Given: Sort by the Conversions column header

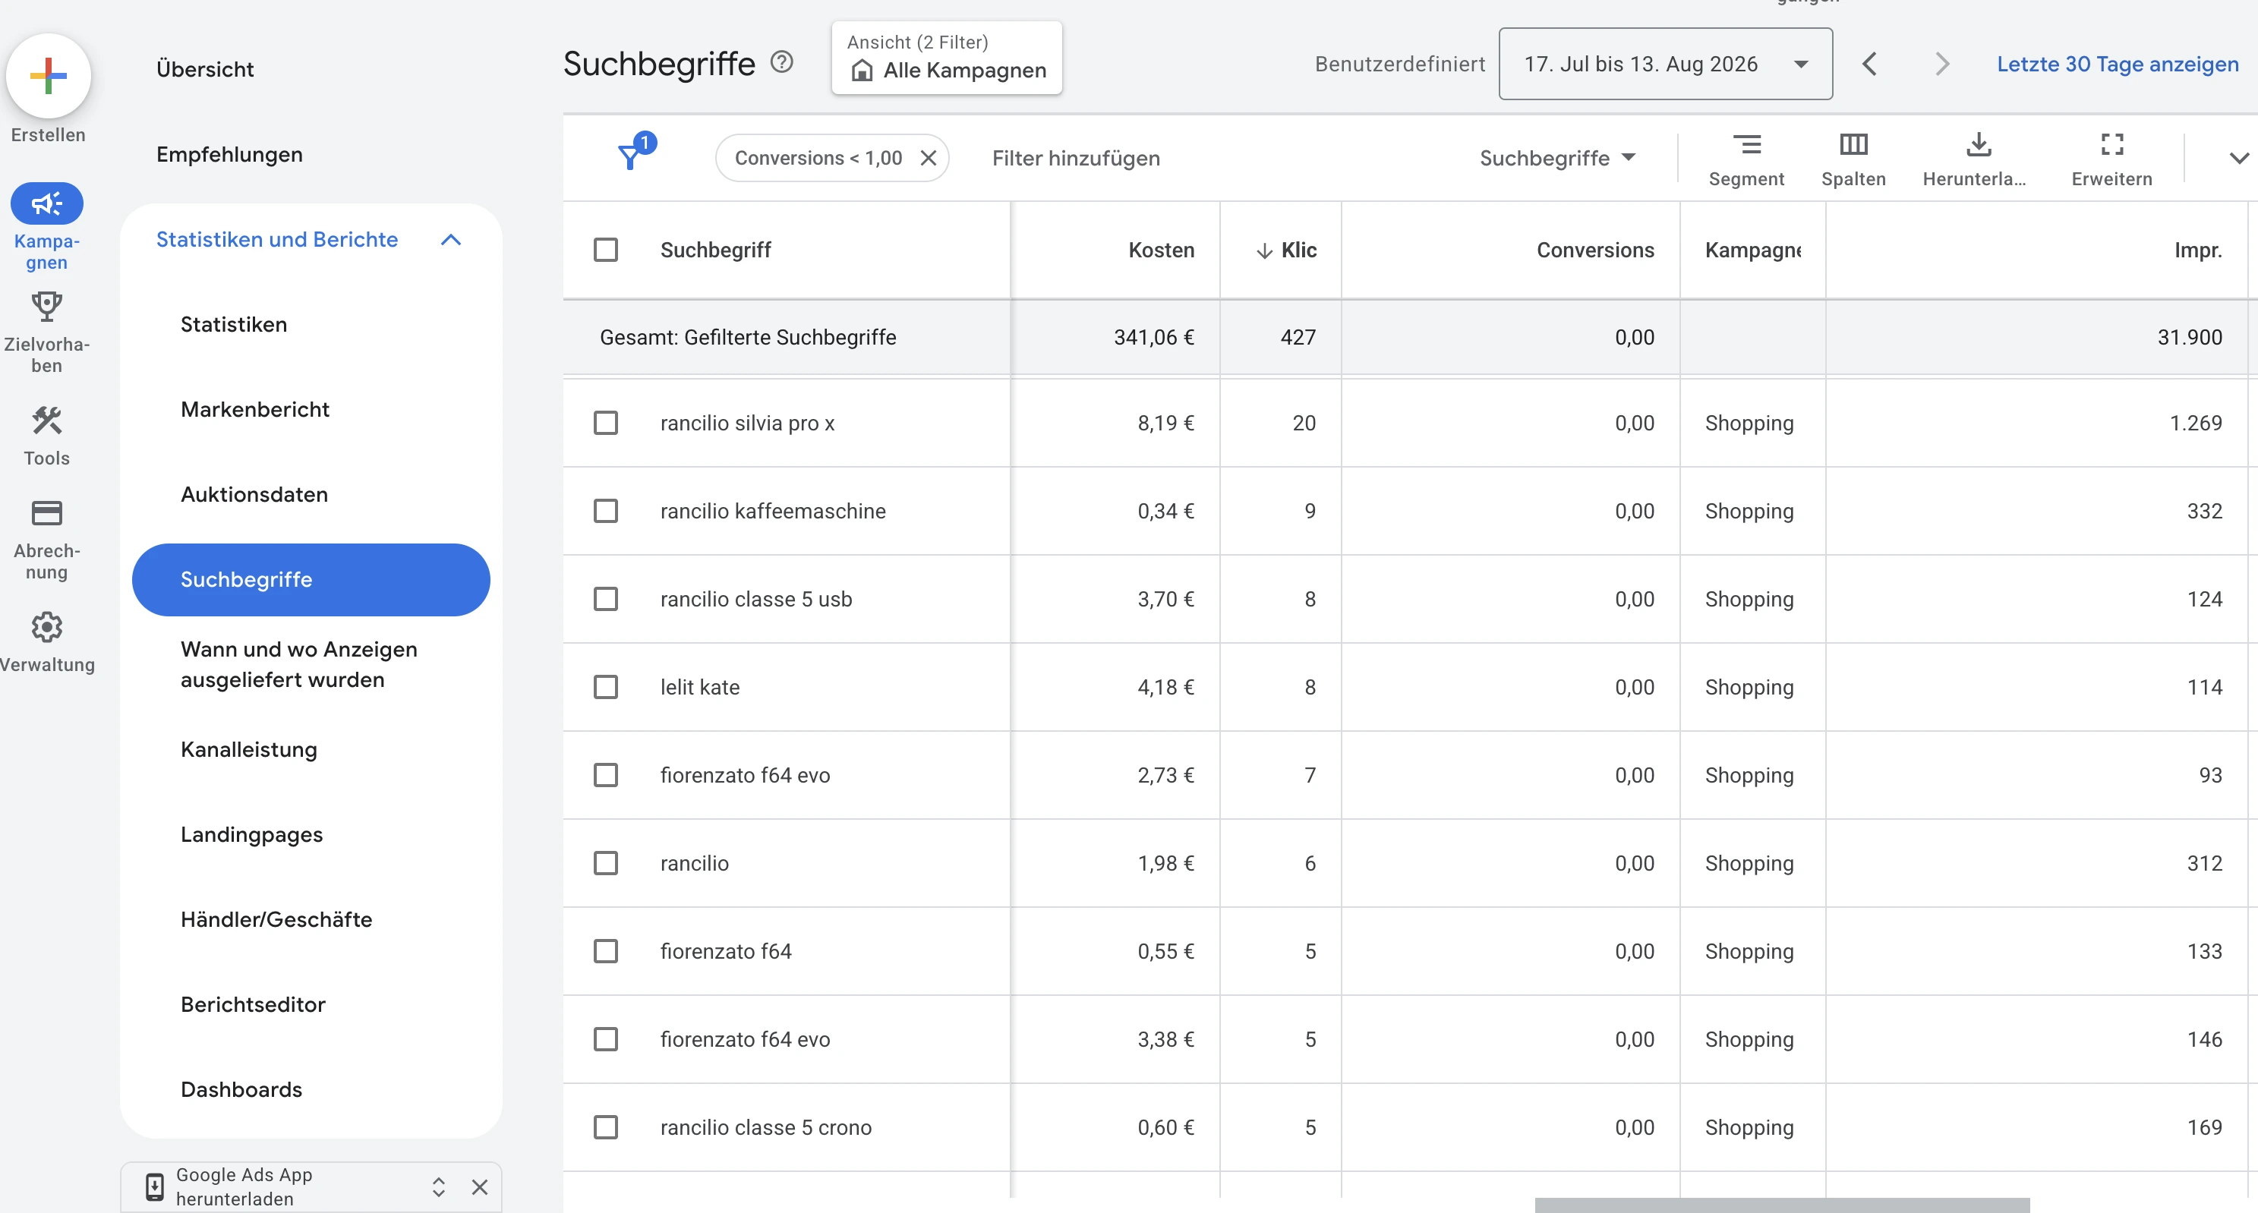Looking at the screenshot, I should [1595, 250].
